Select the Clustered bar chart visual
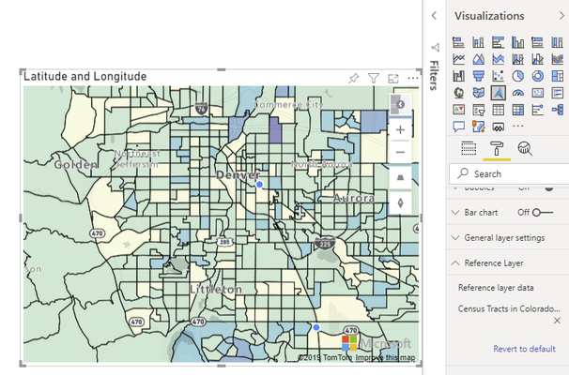 (x=499, y=42)
